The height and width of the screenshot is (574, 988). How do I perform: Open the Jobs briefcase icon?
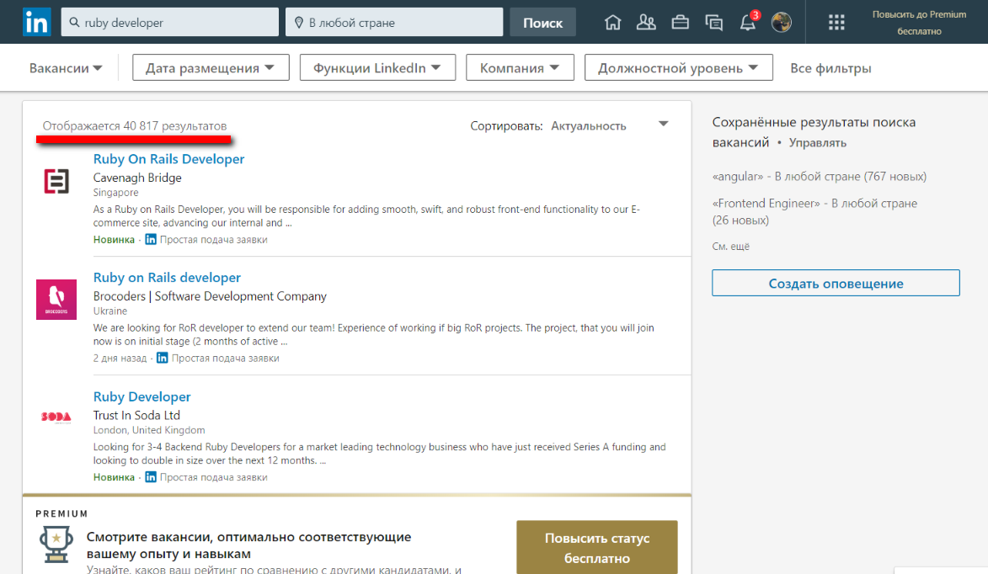(680, 23)
